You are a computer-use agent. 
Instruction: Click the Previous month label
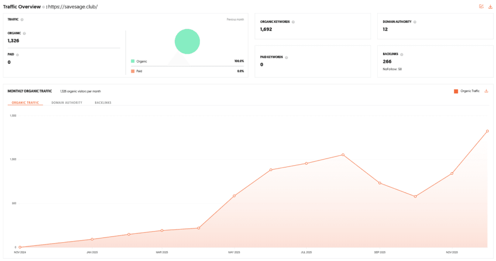coord(235,20)
